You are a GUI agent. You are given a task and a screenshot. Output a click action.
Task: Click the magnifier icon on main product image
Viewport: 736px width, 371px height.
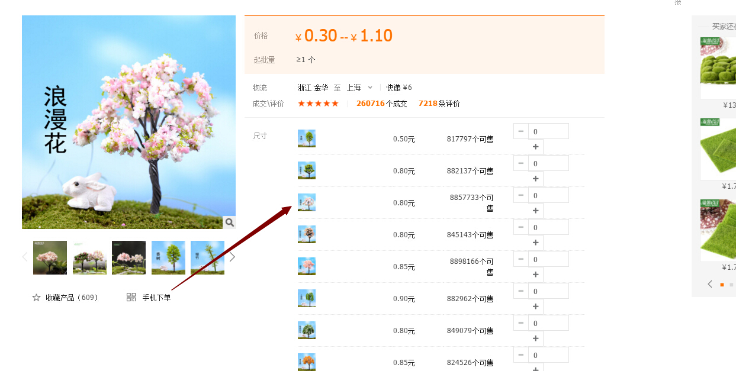point(229,222)
